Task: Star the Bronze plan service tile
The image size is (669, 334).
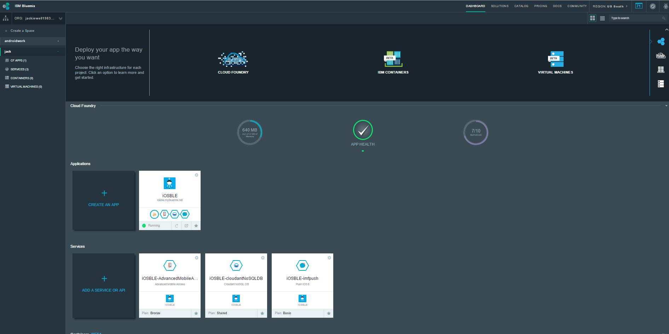Action: pyautogui.click(x=196, y=313)
